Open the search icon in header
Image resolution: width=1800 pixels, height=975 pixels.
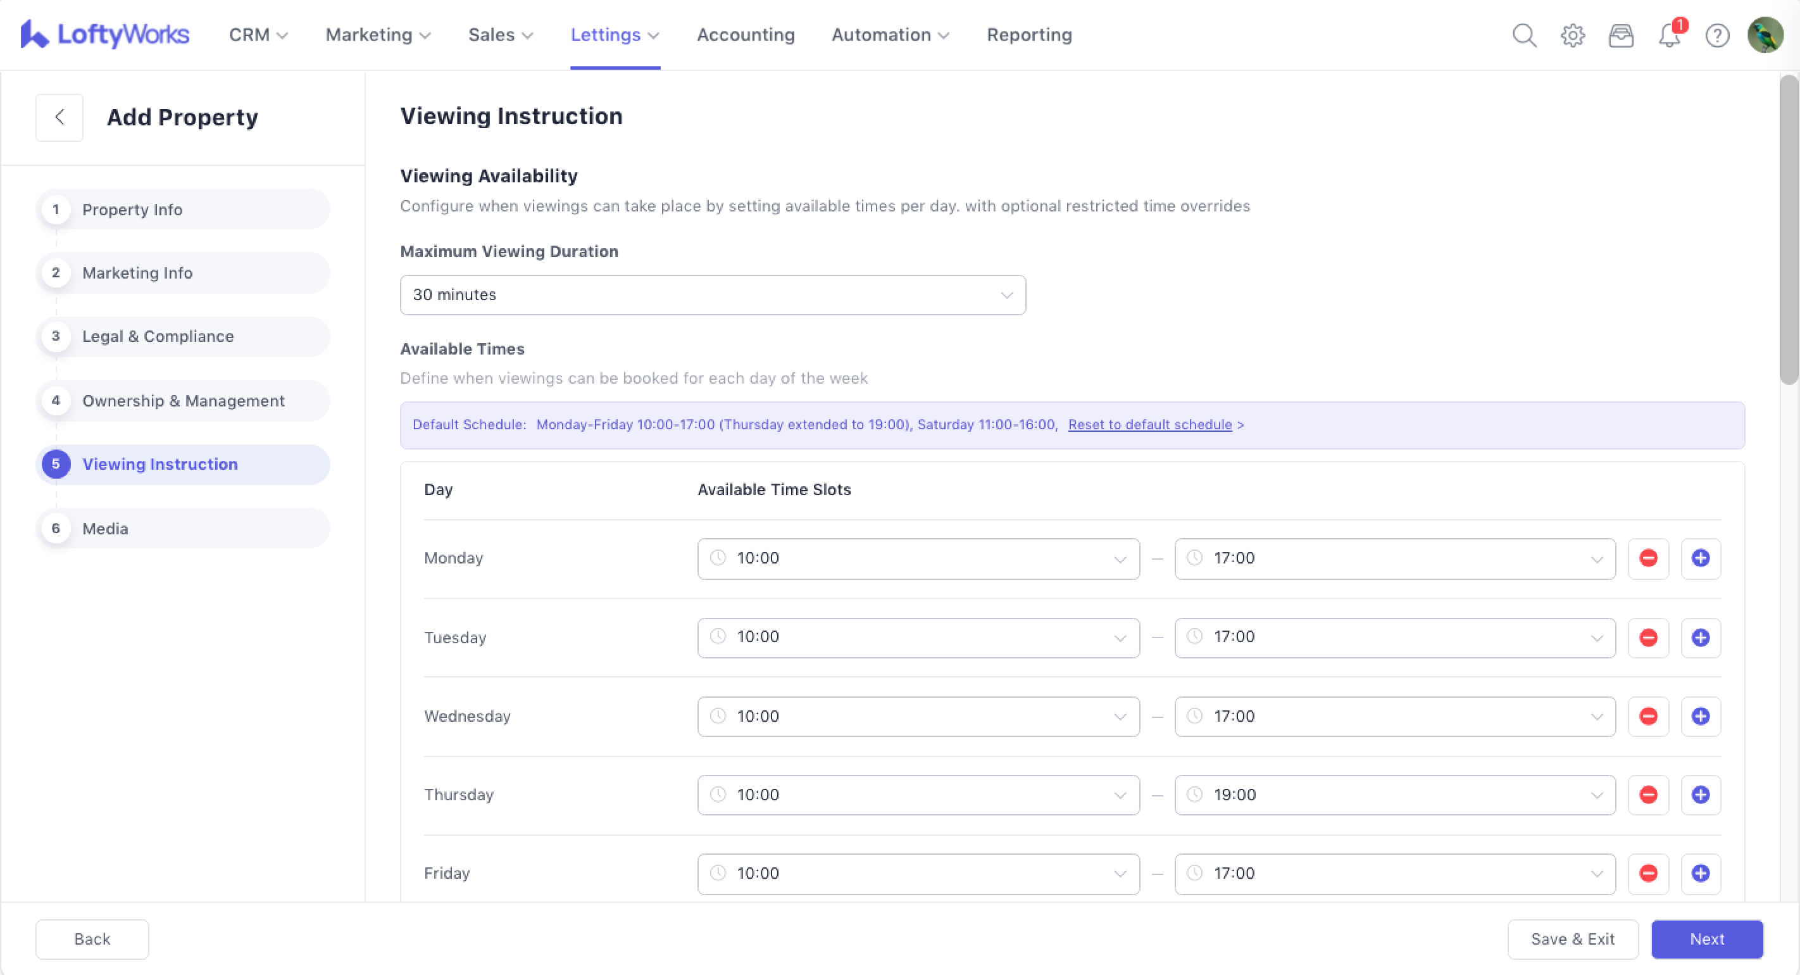(x=1524, y=35)
